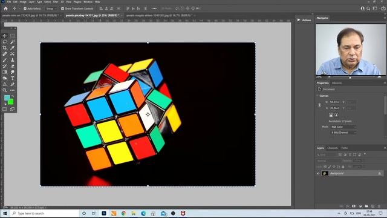
Task: Open the Properties panel flyout menu
Action: tap(385, 83)
